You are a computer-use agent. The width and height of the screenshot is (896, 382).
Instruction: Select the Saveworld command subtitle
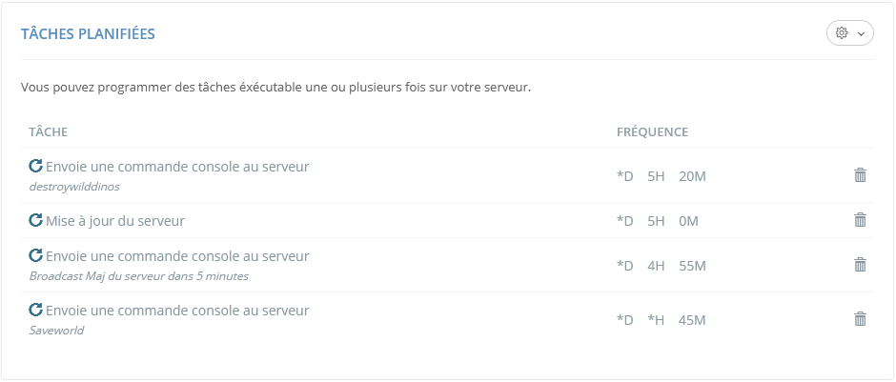point(56,331)
